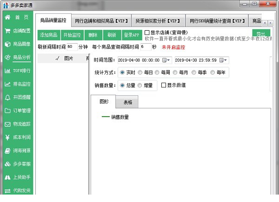Select 每季 statistics mode
279x202 pixels.
194,72
